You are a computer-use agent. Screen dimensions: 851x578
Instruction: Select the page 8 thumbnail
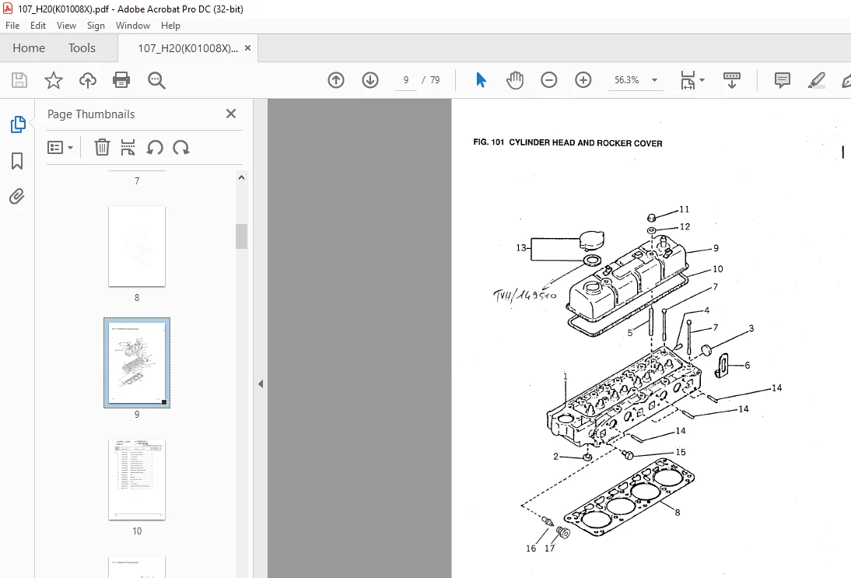(x=137, y=247)
